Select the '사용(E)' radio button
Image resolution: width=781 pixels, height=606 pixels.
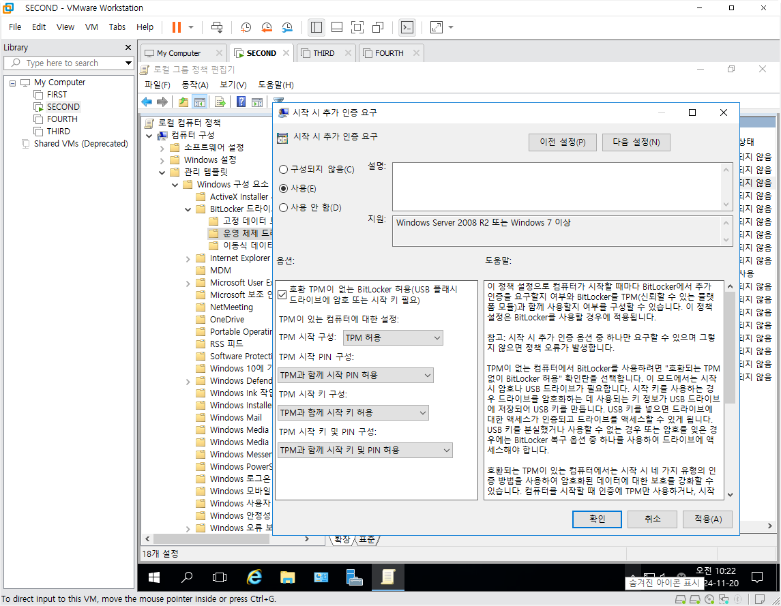(x=284, y=189)
